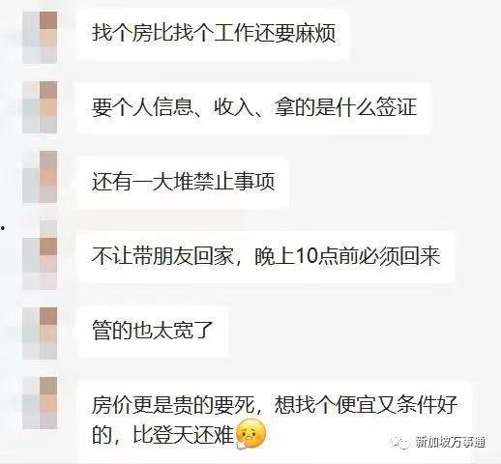Click avatar beside '要个人信息、收入' message
This screenshot has width=501, height=464.
click(40, 107)
